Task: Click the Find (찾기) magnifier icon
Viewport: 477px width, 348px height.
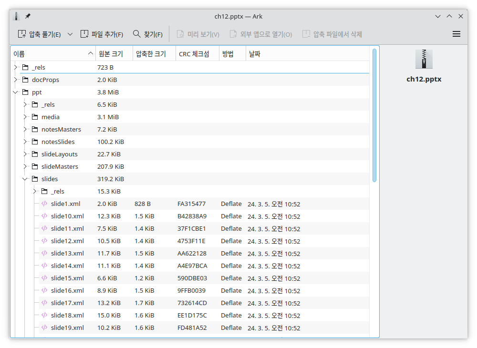Action: click(x=137, y=34)
